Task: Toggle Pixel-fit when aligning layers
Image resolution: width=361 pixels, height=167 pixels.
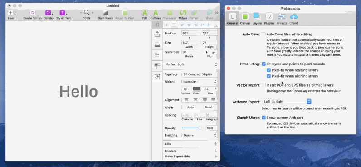Action: 268,76
